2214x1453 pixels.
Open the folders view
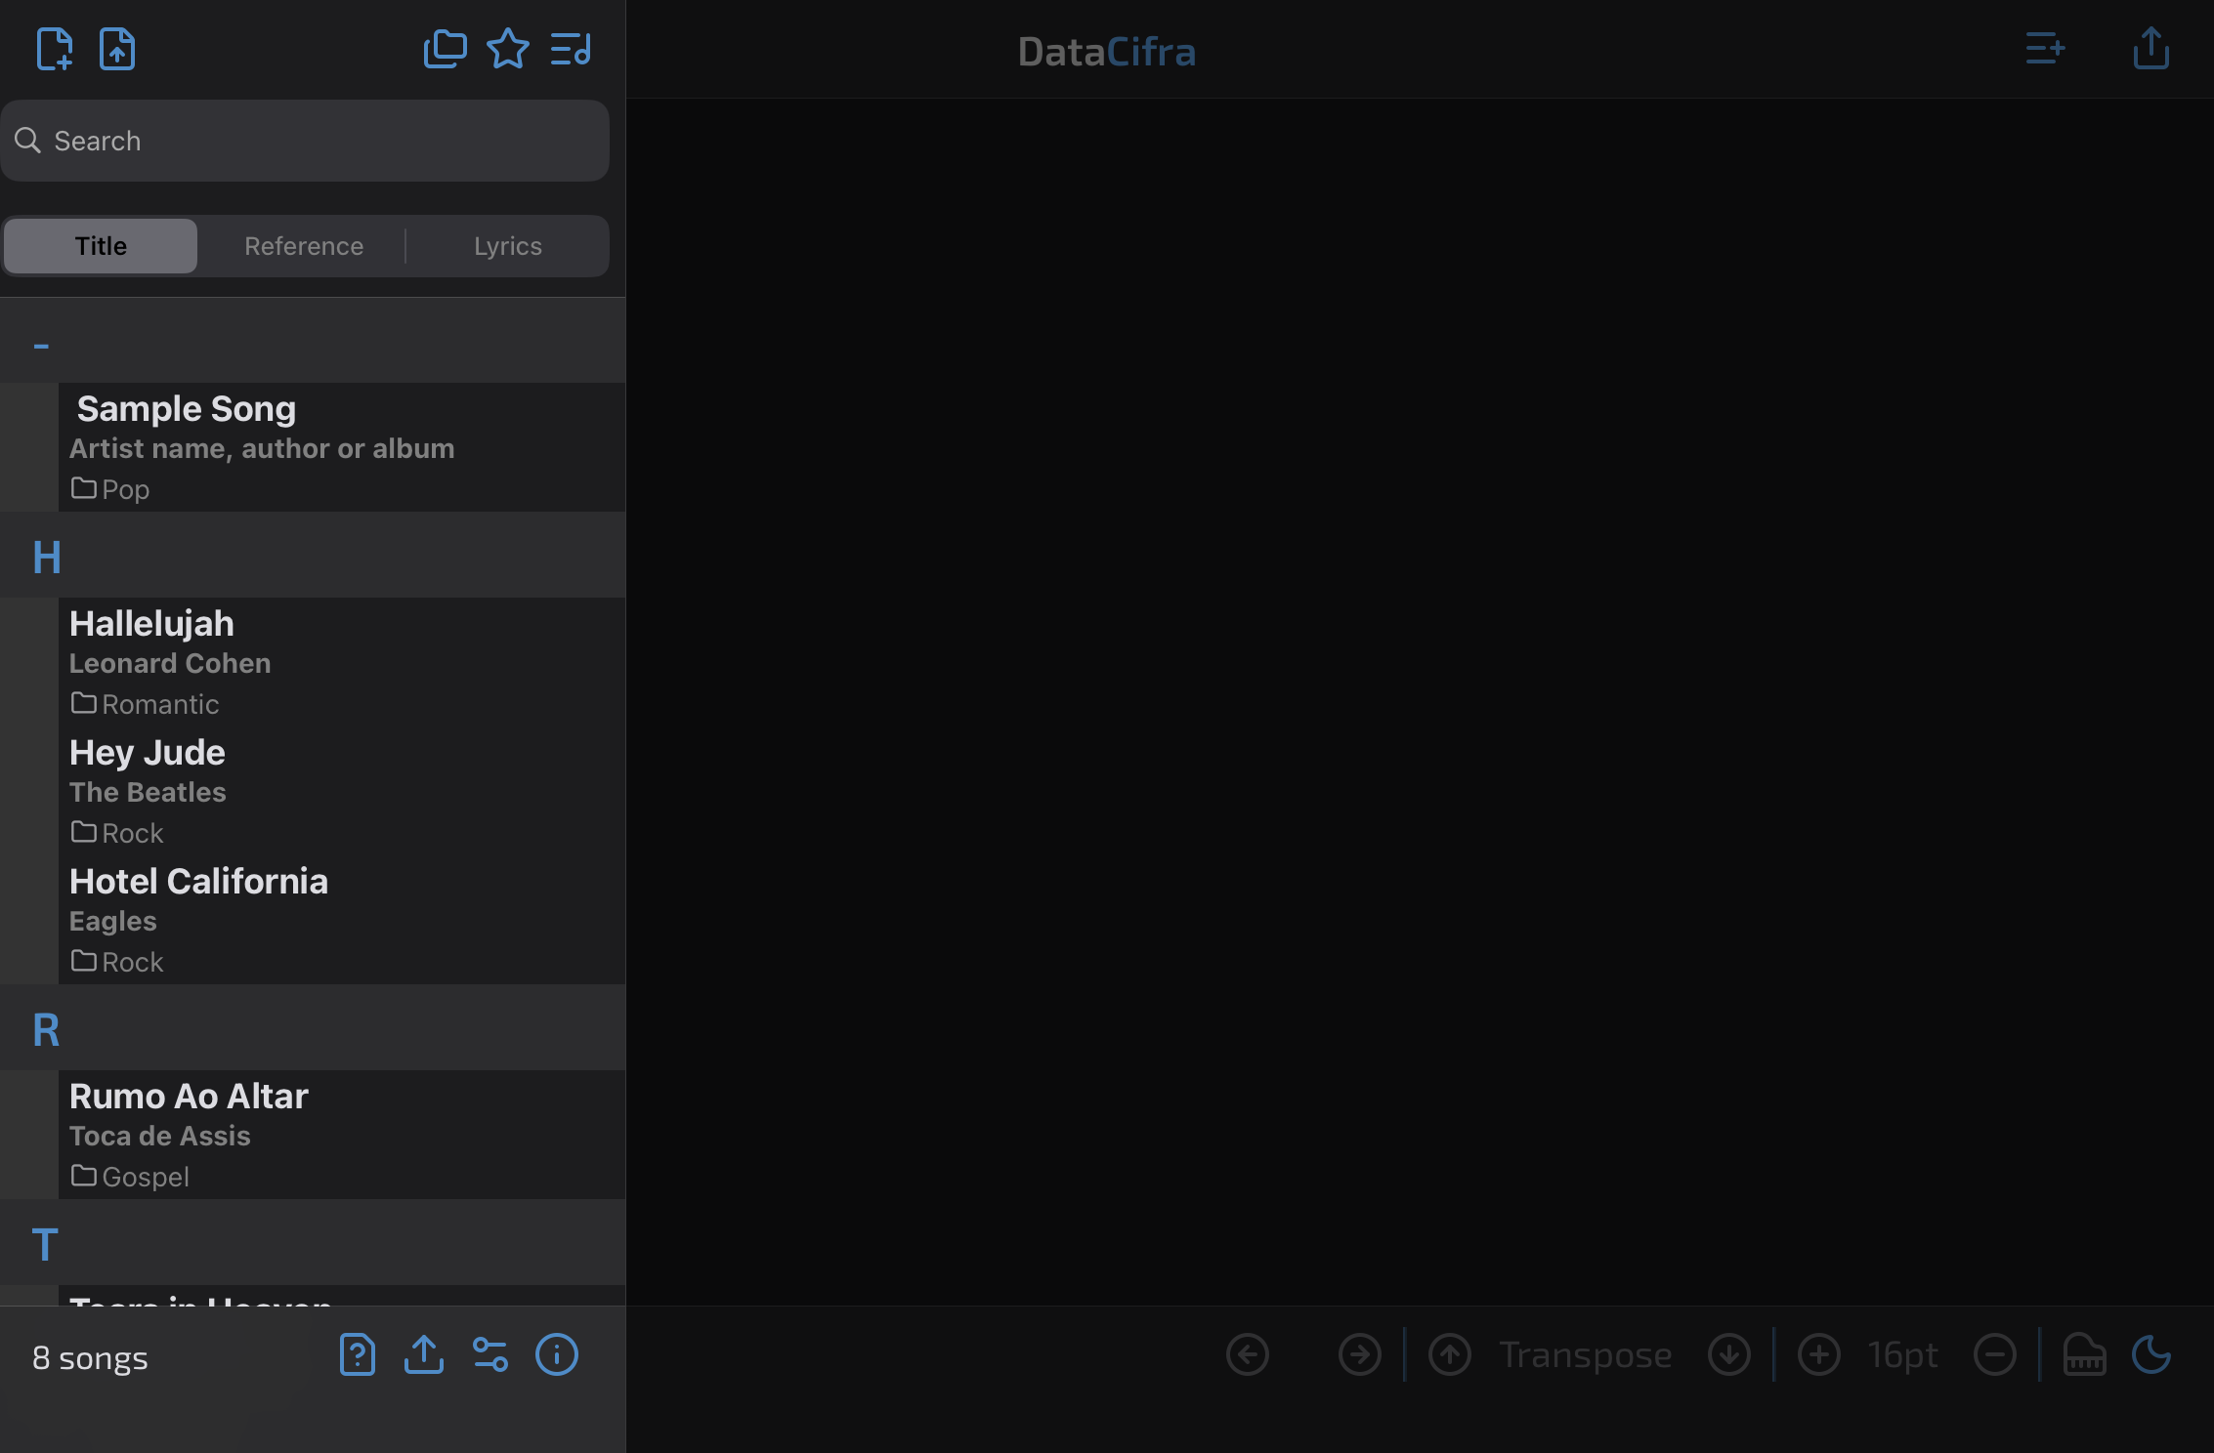click(x=445, y=48)
